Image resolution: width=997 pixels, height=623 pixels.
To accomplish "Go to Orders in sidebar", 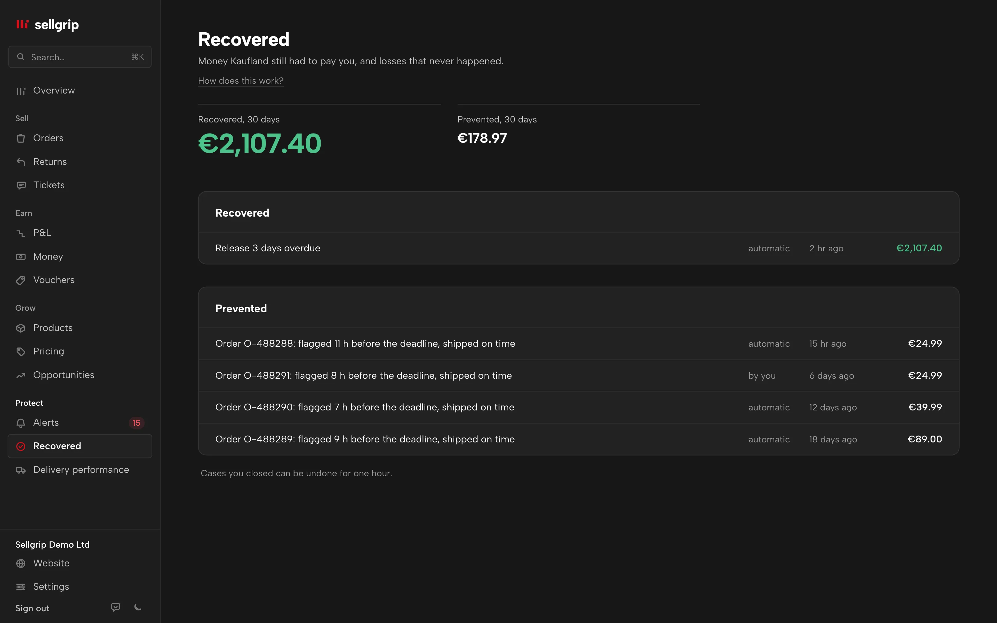I will point(80,138).
